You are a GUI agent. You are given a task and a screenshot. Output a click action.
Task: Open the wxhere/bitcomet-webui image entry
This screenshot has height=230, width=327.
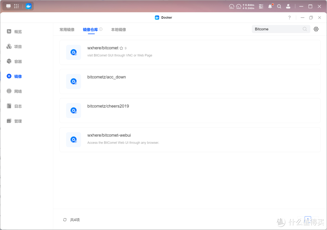[109, 135]
